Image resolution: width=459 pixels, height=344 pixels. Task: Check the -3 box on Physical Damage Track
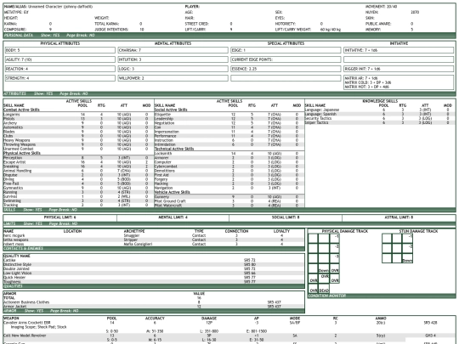[x=335, y=258]
